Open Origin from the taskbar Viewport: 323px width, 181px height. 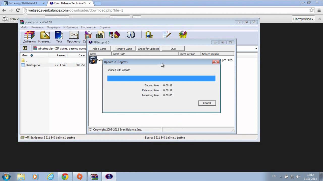coord(79,176)
